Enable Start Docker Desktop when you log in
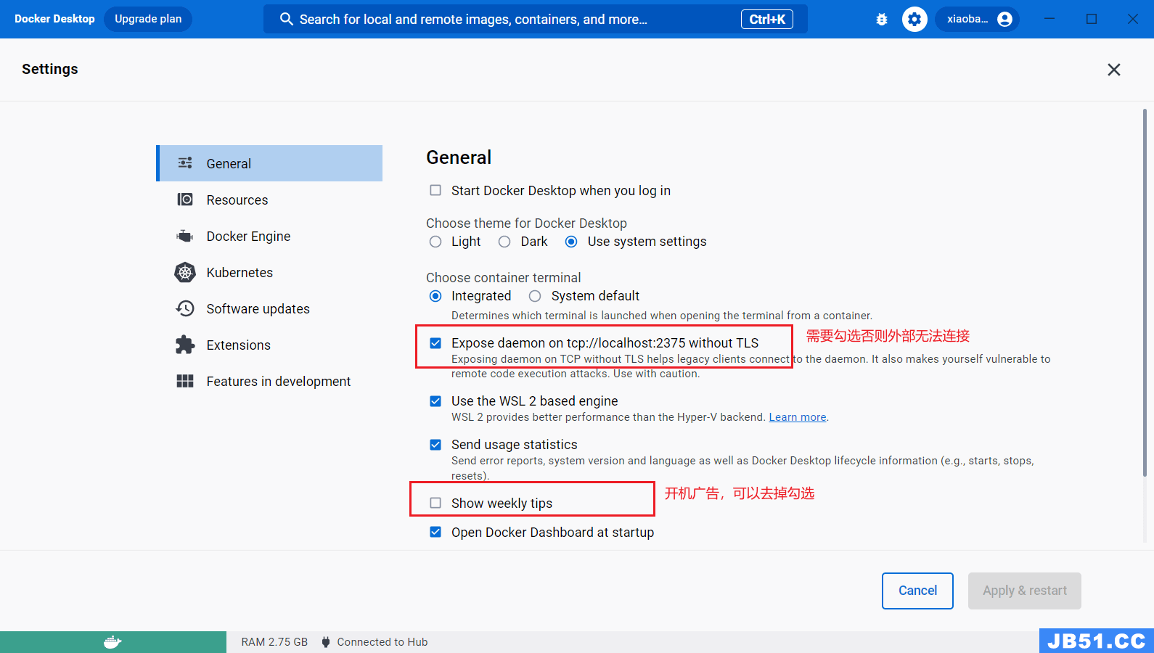Screen dimensions: 1154x653 [x=435, y=190]
